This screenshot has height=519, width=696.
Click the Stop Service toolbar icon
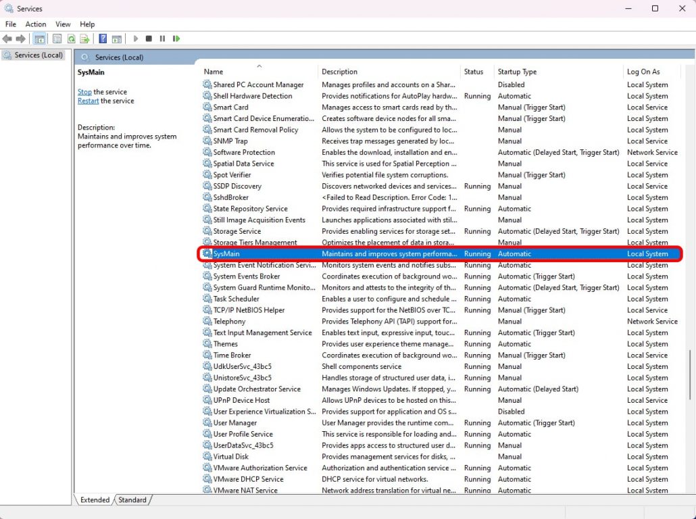(149, 39)
